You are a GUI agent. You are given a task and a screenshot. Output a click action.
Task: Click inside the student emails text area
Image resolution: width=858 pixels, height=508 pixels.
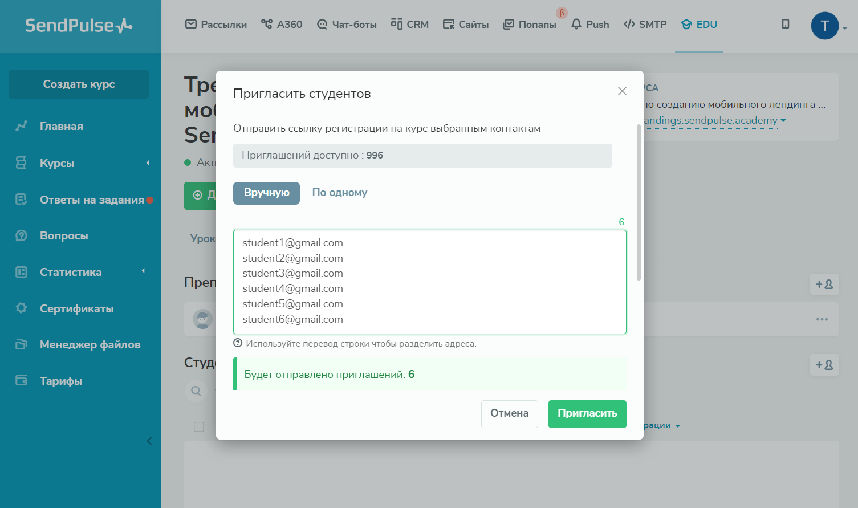click(x=429, y=282)
